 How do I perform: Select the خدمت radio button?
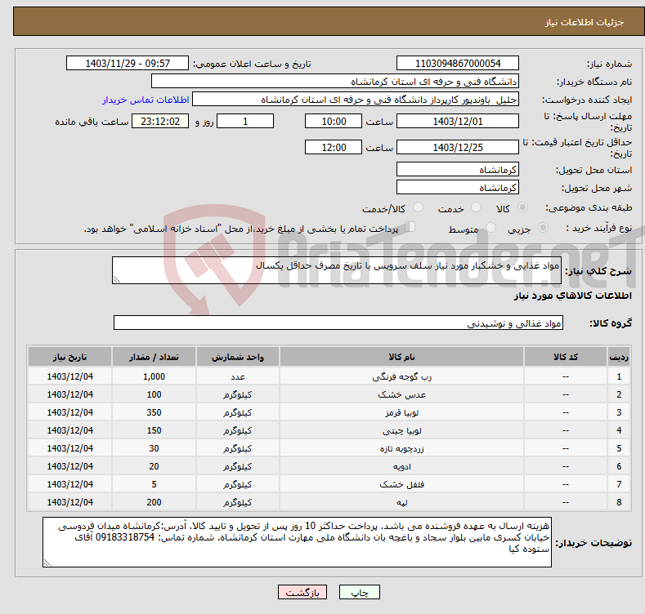tap(476, 207)
